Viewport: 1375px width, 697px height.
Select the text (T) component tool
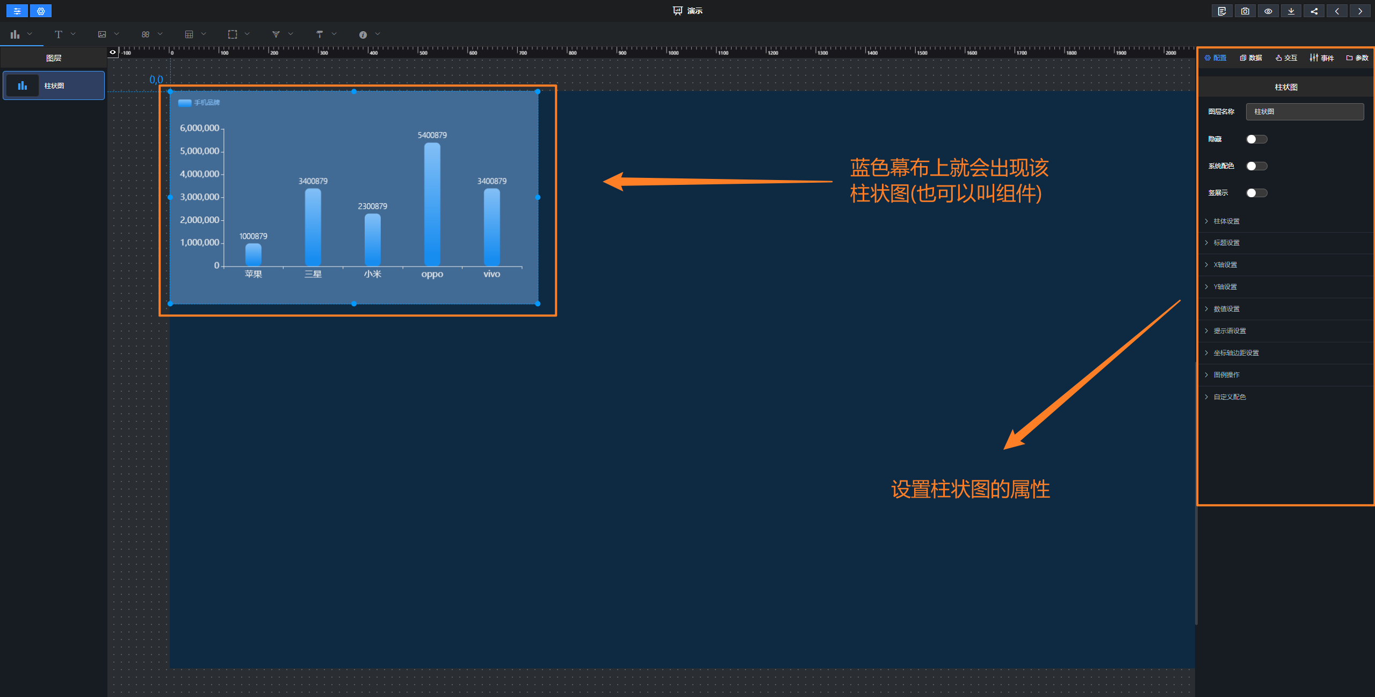pyautogui.click(x=59, y=34)
